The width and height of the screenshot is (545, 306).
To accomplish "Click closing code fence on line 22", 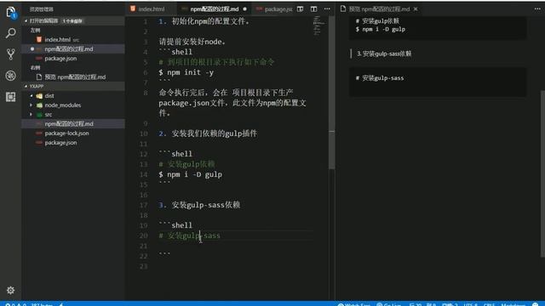I will tap(164, 254).
